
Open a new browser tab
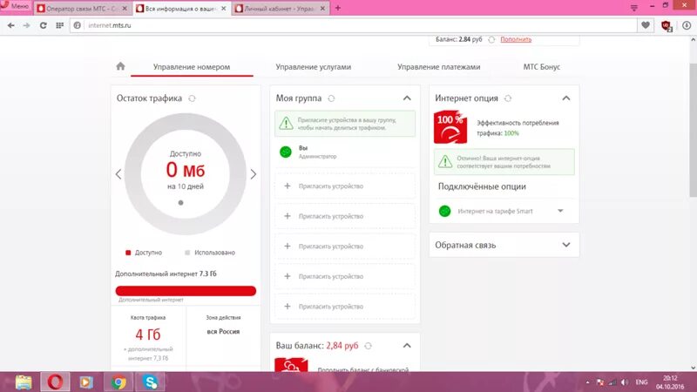pyautogui.click(x=338, y=8)
